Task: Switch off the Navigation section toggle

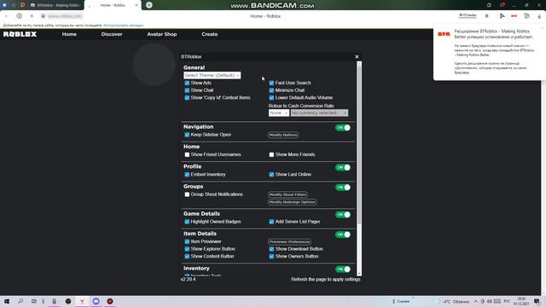Action: 343,128
